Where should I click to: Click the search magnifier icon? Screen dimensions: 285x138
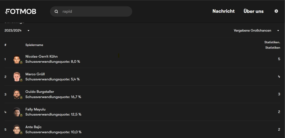pyautogui.click(x=56, y=12)
